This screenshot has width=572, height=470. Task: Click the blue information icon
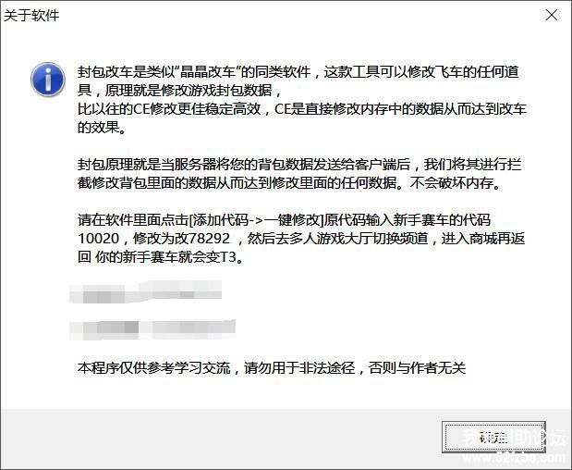(48, 80)
